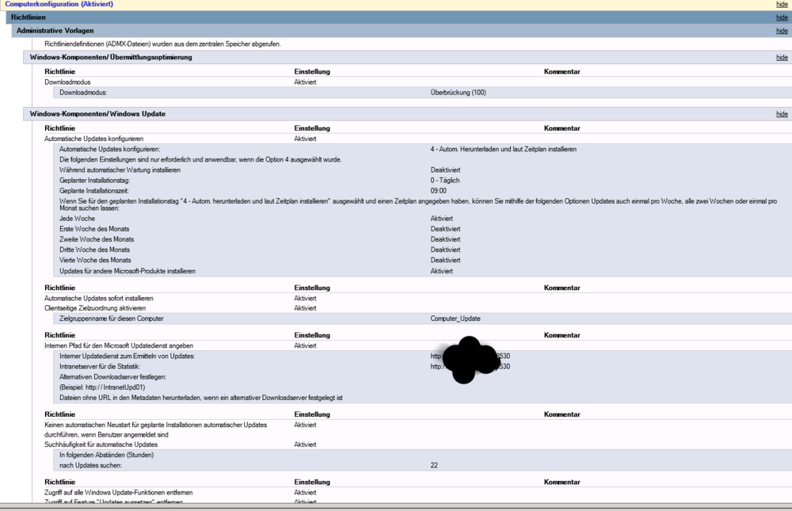Collapse the Computerkonfiguration (Aktiviert) header title
792x511 pixels.
click(x=59, y=4)
